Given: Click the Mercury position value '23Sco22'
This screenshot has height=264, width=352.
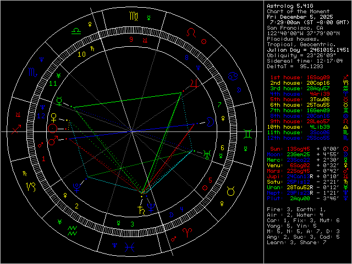Looking at the screenshot, I should point(298,160).
